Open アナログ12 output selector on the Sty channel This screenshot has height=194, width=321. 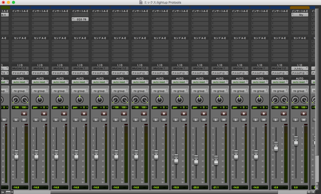pyautogui.click(x=298, y=73)
